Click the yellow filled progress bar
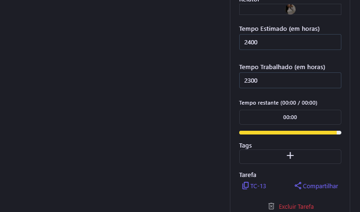 pos(287,133)
